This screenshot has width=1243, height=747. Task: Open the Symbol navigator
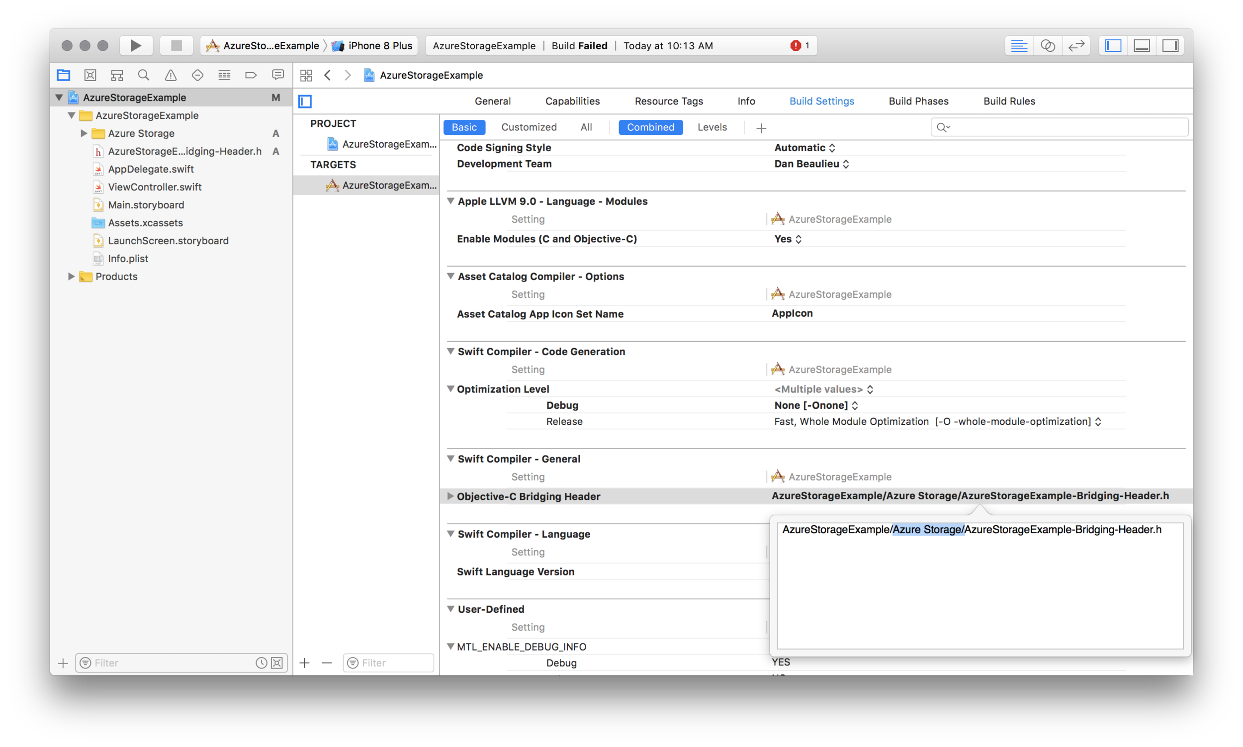(117, 75)
